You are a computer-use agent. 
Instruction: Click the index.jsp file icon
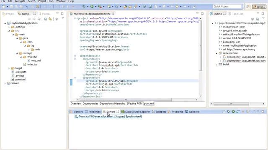[x=25, y=64]
